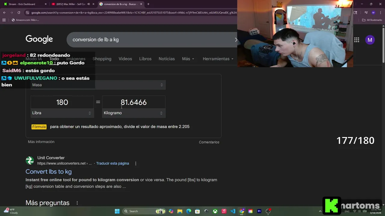This screenshot has height=216, width=385.
Task: Click the Google logo
Action: (39, 39)
